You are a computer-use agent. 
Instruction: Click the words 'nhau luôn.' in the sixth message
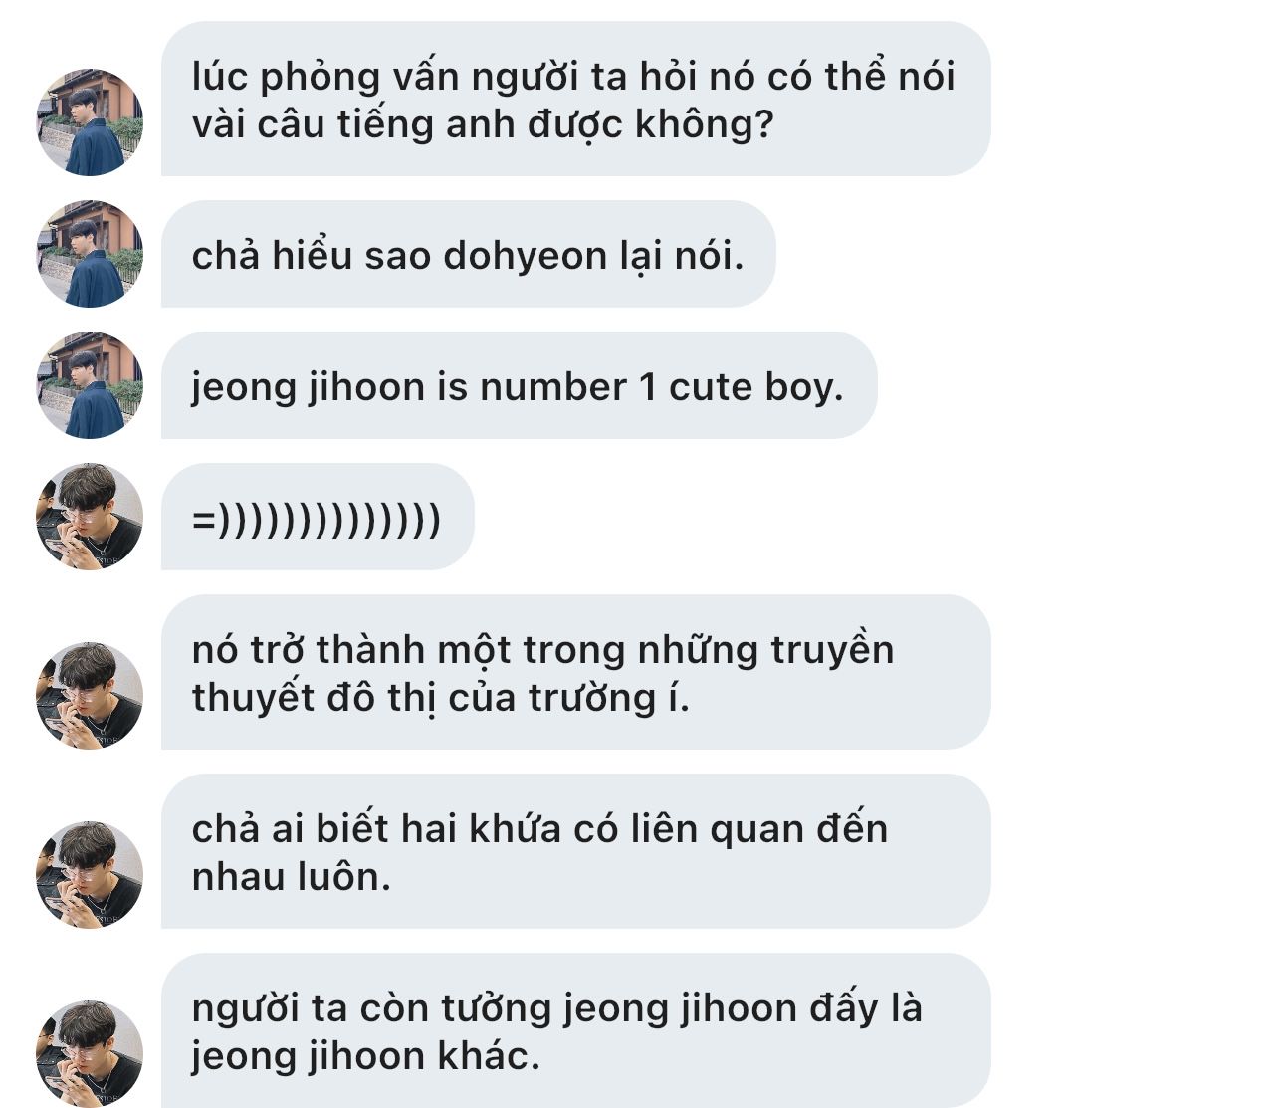(291, 877)
